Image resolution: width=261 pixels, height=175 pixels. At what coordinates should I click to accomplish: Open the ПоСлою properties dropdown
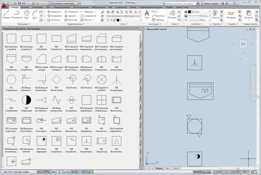198,12
